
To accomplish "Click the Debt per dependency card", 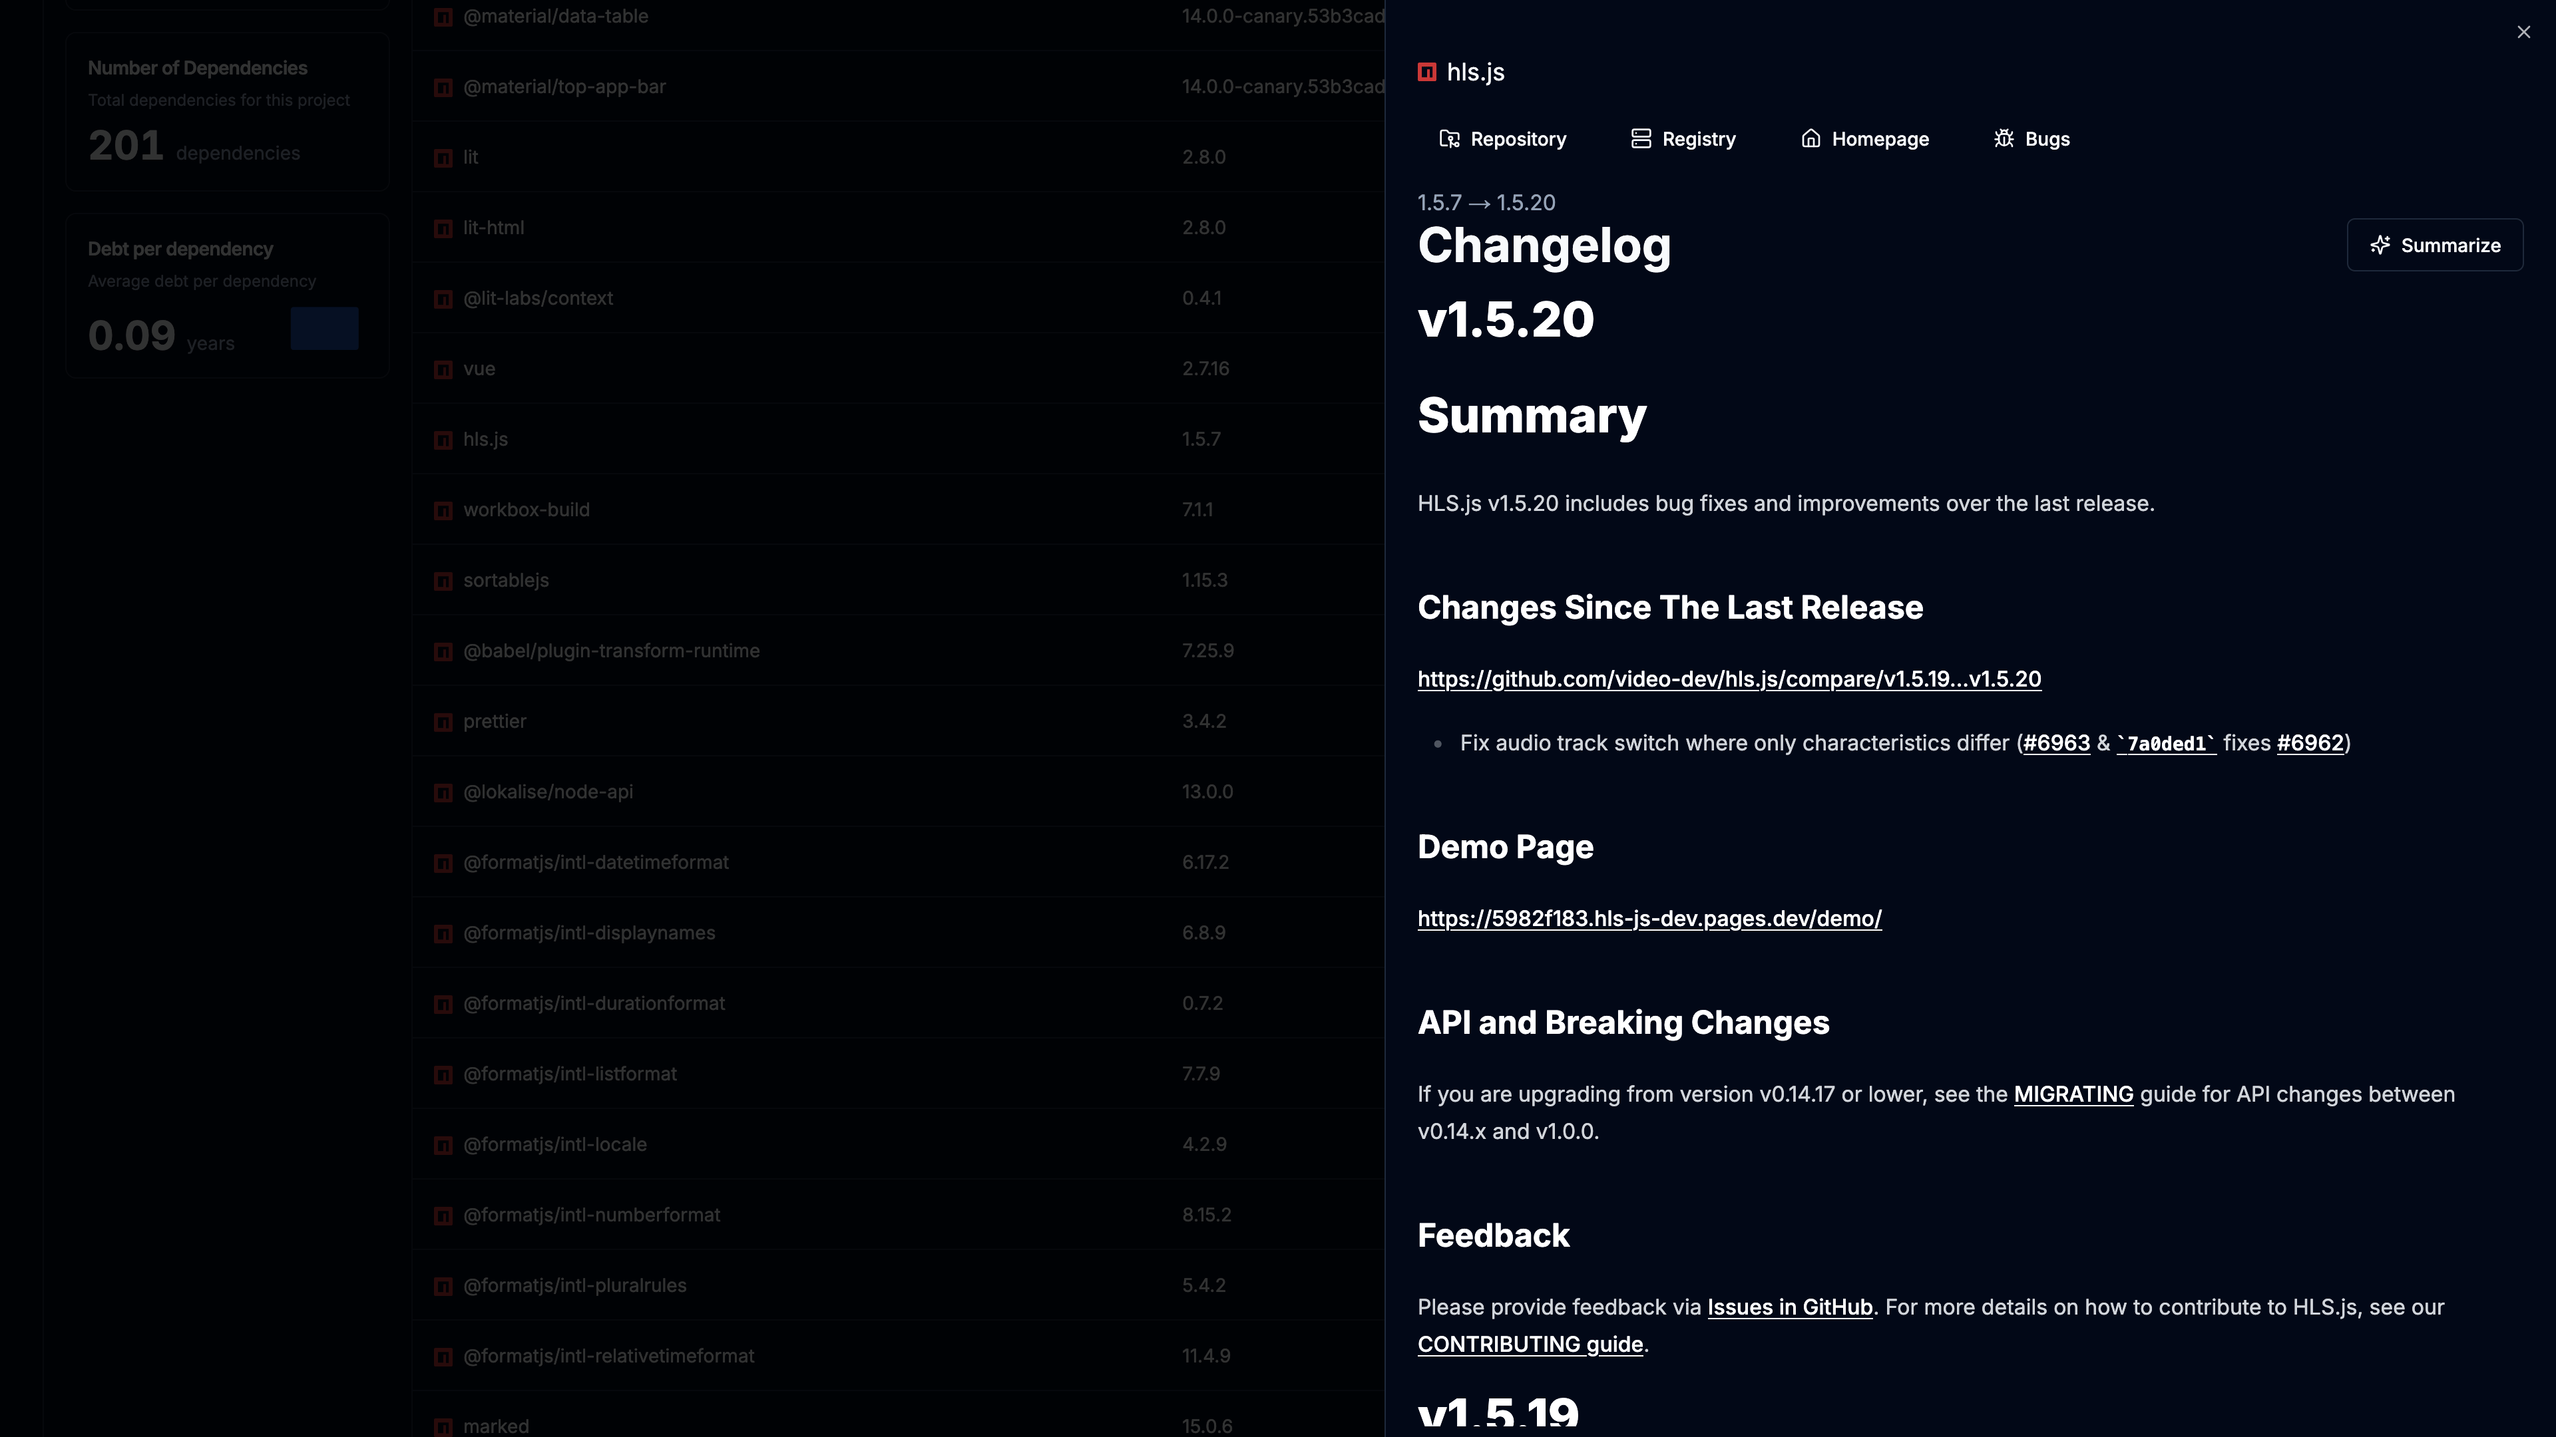I will 227,295.
